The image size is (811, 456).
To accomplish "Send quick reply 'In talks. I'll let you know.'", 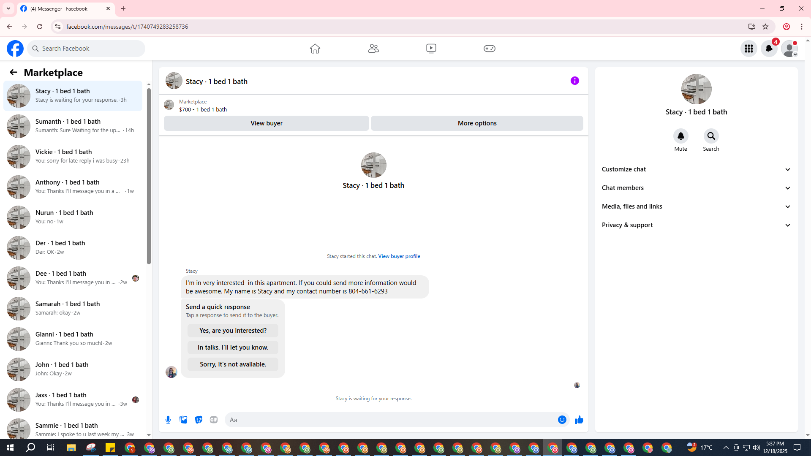I will (x=233, y=347).
